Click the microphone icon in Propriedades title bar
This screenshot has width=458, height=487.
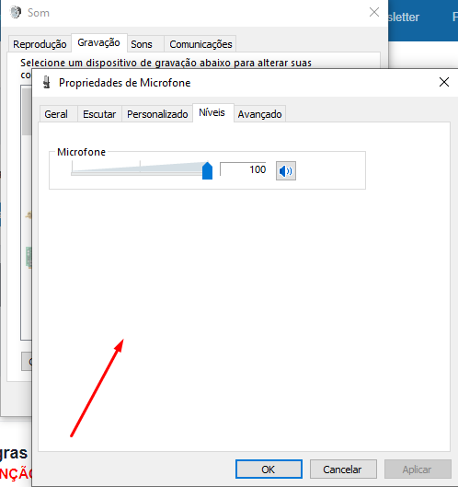(47, 83)
